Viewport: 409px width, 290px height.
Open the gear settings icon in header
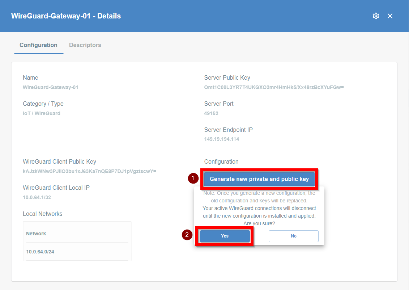tap(376, 16)
